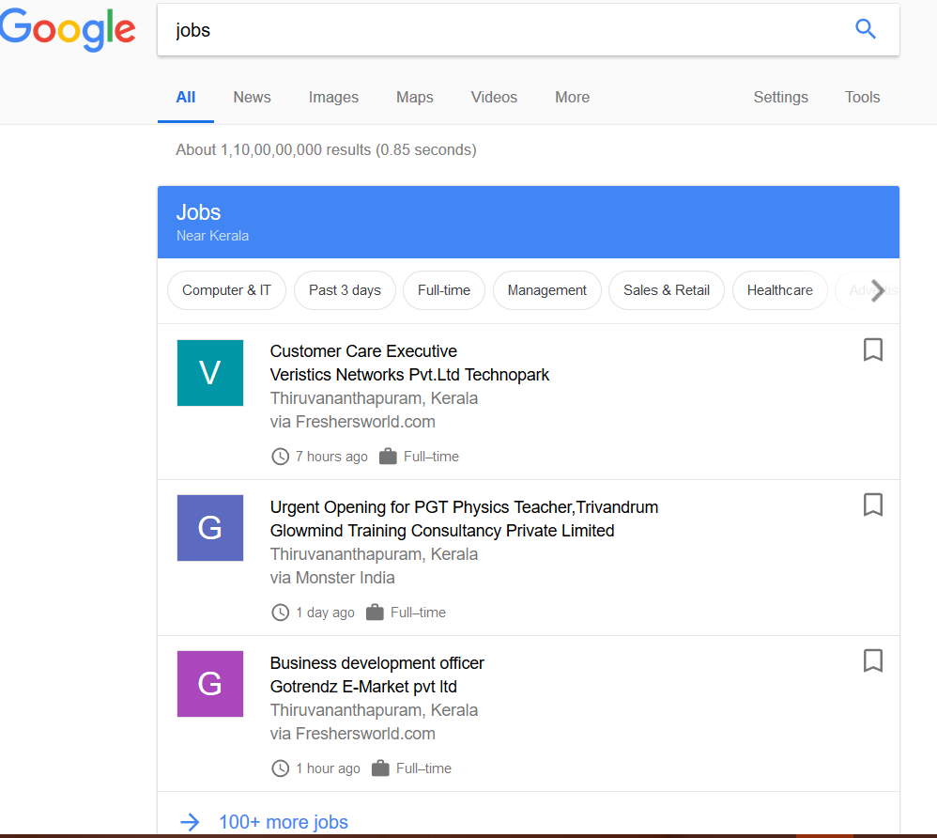Click Full–time label on the 7 hours ago listing

coord(432,457)
